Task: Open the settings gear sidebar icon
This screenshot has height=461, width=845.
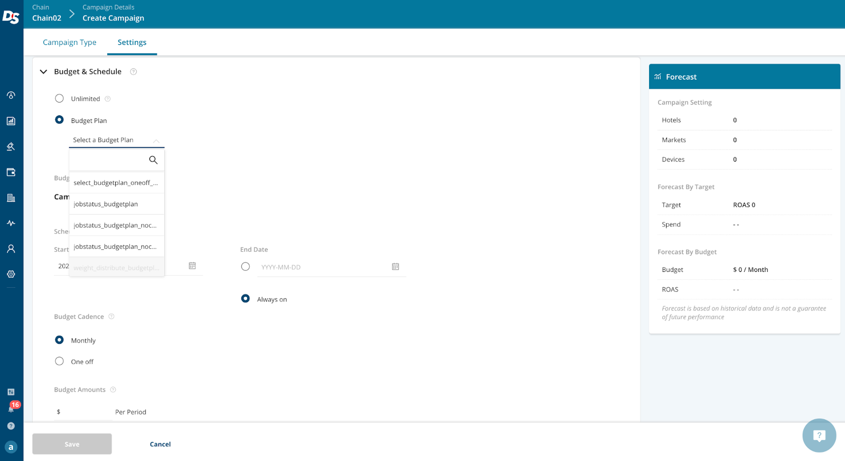Action: click(11, 274)
